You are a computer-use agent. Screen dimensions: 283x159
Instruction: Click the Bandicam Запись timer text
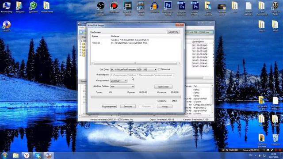[x=251, y=150]
